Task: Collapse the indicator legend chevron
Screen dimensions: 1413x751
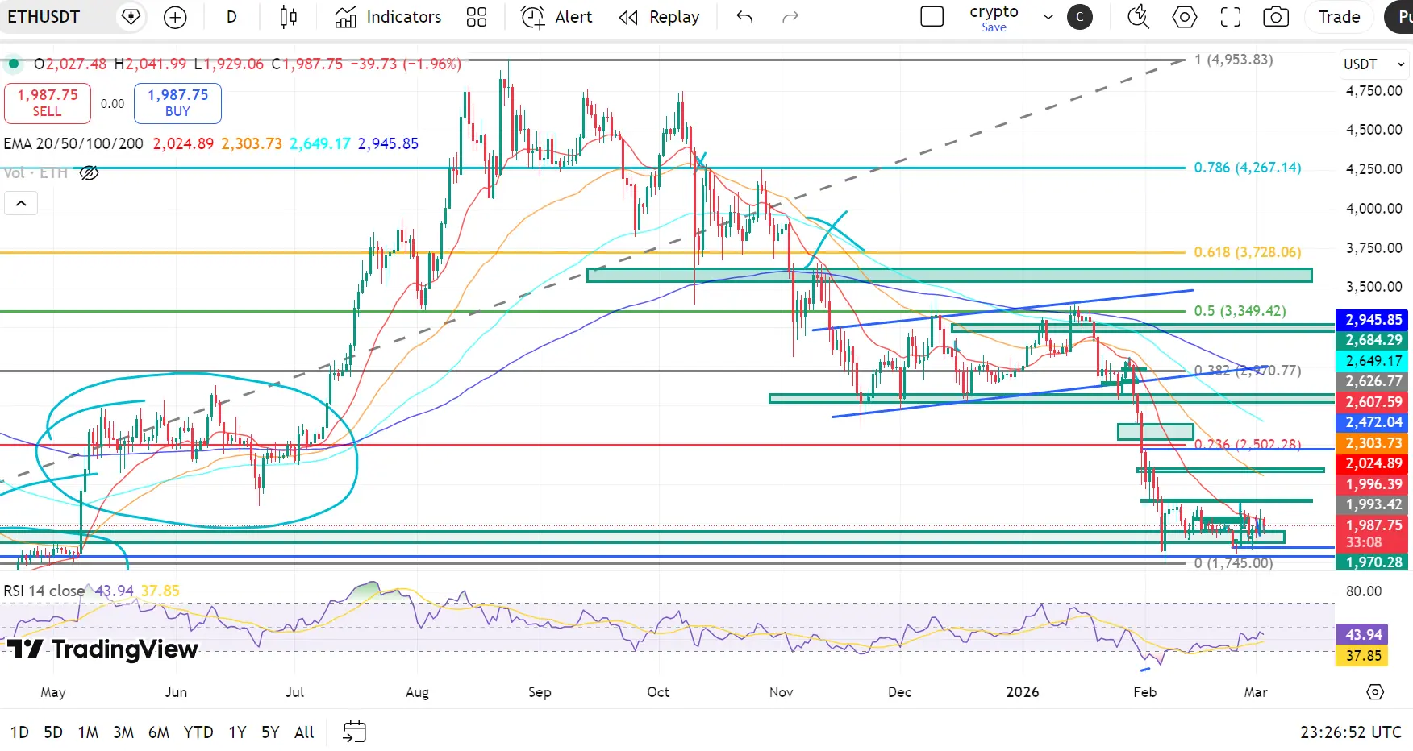Action: tap(21, 204)
